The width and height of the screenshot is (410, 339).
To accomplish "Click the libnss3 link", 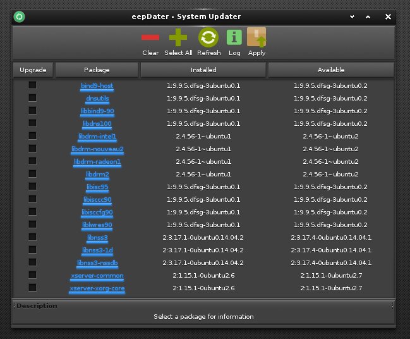I will [97, 237].
